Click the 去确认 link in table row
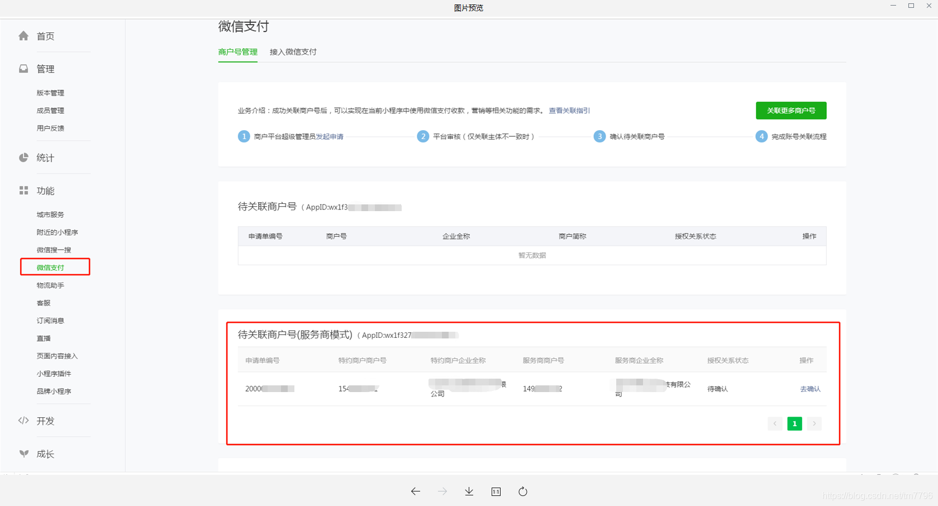The width and height of the screenshot is (938, 506). [x=810, y=389]
